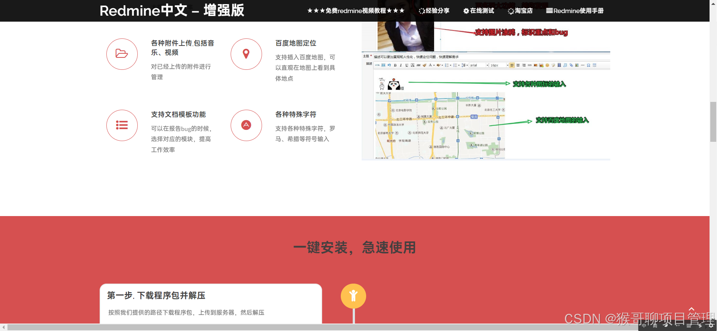Click the circled up-arrow special characters icon

click(246, 125)
